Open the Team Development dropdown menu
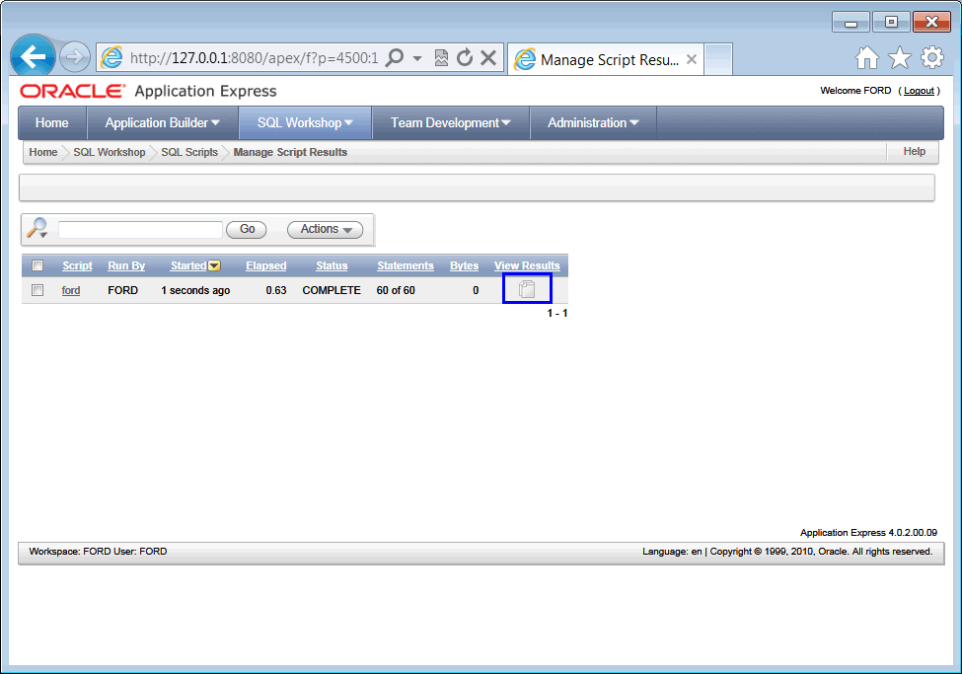 tap(450, 122)
